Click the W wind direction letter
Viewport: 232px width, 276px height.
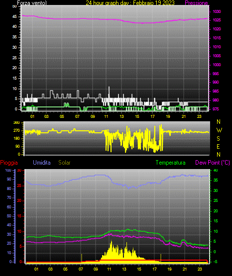pos(219,130)
